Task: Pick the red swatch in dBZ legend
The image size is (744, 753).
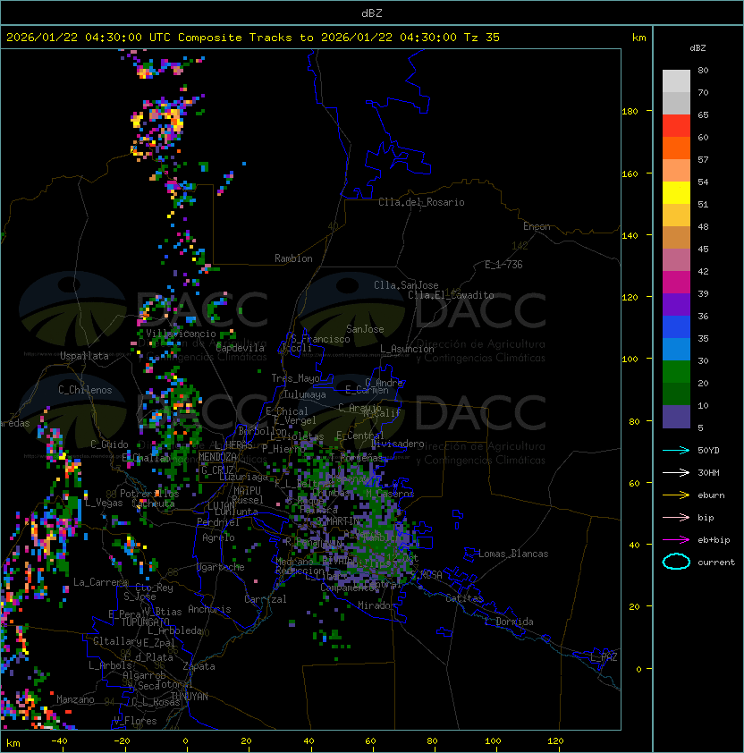Action: (x=676, y=126)
